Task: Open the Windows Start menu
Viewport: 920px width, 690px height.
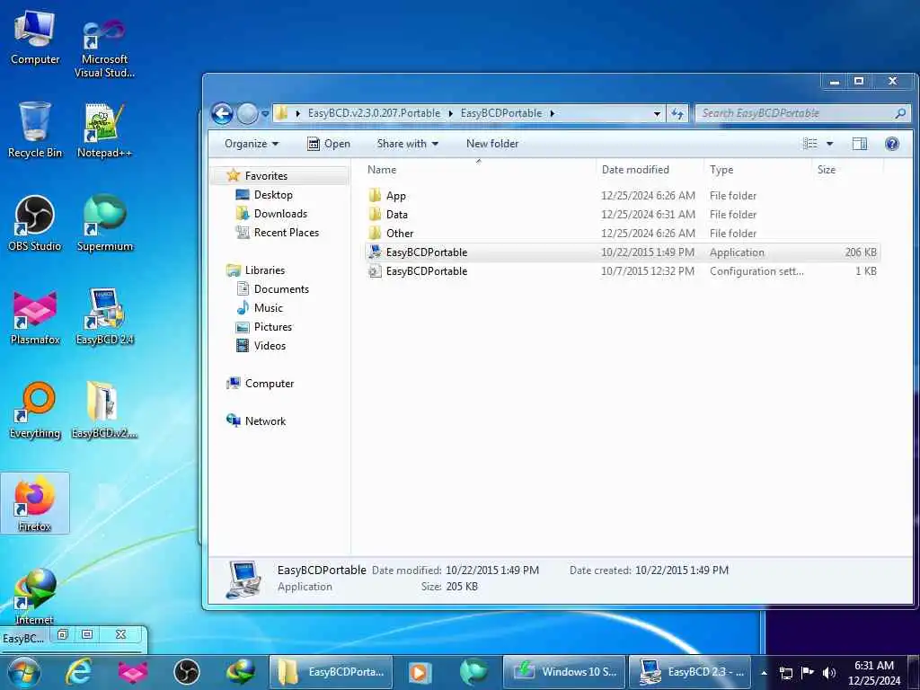Action: tap(24, 672)
